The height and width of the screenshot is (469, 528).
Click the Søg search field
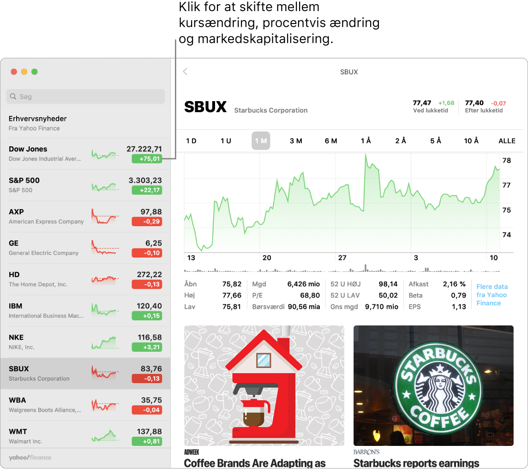tap(85, 96)
